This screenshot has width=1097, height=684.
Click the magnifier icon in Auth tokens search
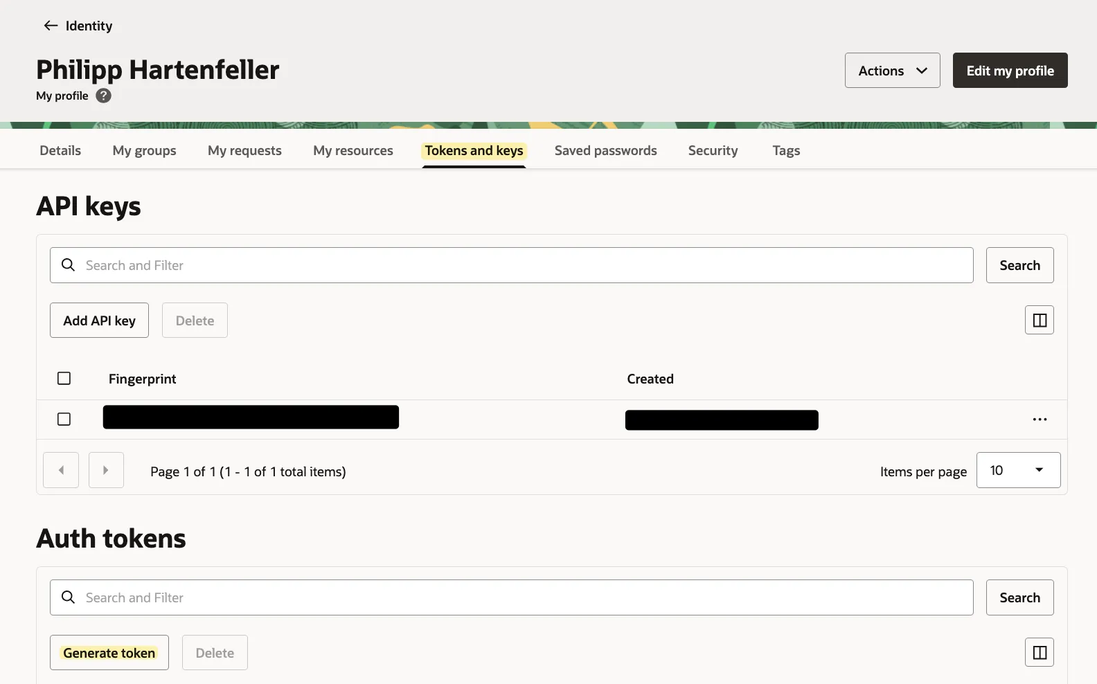[x=68, y=597]
